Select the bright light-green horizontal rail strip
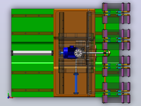141x106 pixels. [x=33, y=63]
